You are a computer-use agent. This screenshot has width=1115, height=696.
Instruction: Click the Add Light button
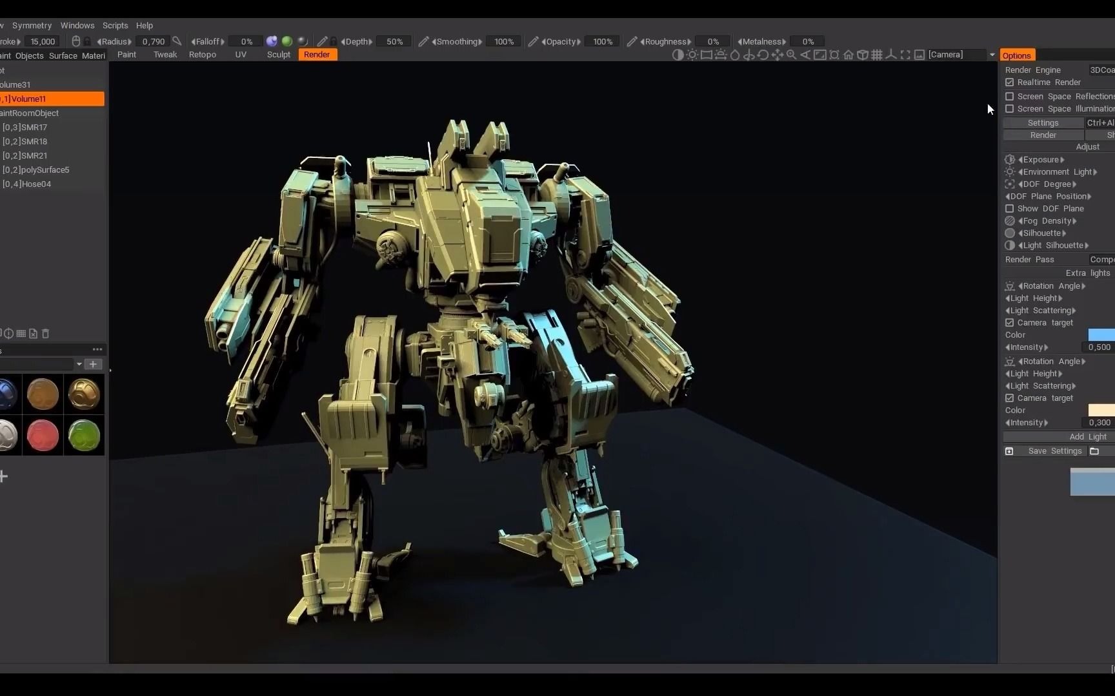[x=1088, y=436]
